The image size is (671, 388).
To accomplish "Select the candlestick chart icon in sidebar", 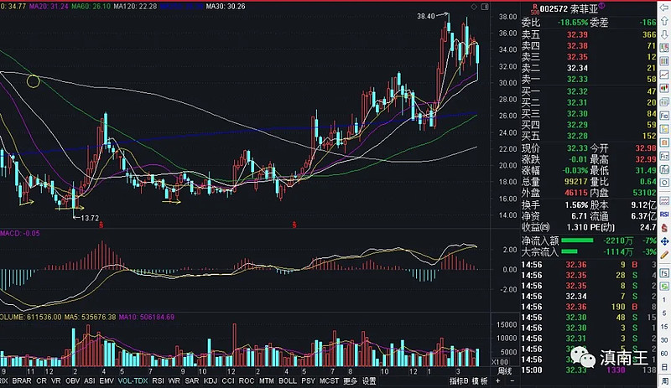I will pos(664,89).
